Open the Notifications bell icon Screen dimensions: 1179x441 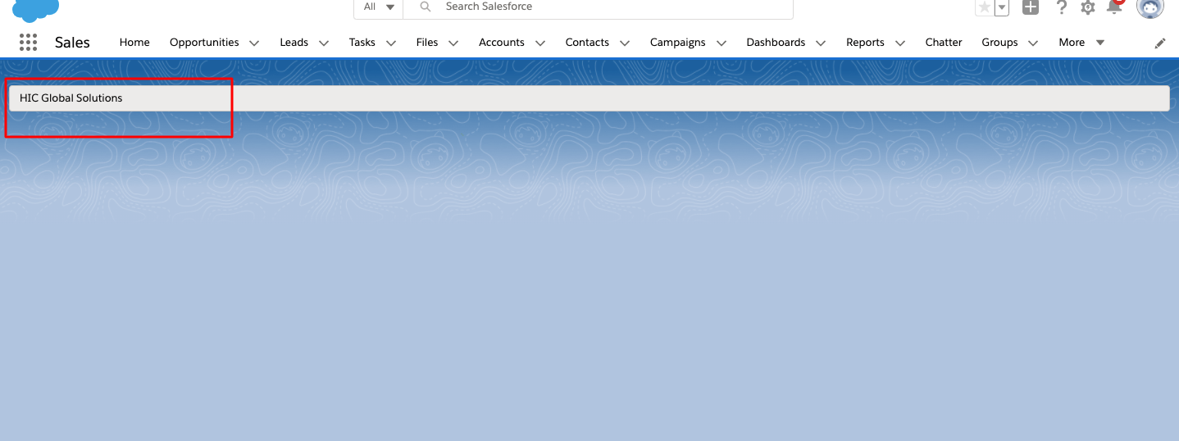coord(1114,7)
